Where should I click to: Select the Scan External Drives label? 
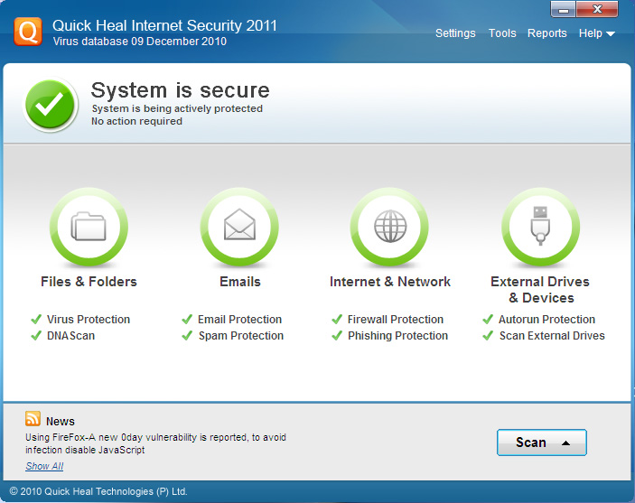(x=552, y=335)
